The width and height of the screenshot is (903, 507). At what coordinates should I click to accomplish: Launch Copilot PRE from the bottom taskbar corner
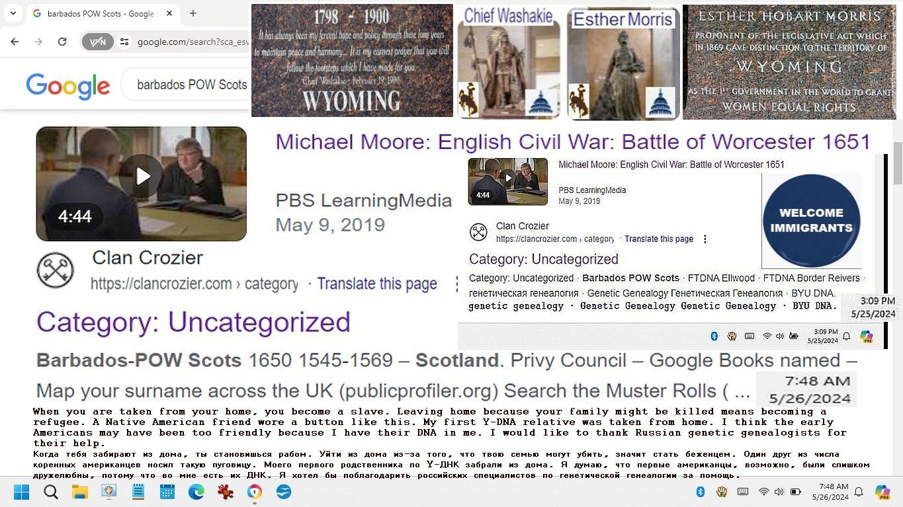(882, 492)
